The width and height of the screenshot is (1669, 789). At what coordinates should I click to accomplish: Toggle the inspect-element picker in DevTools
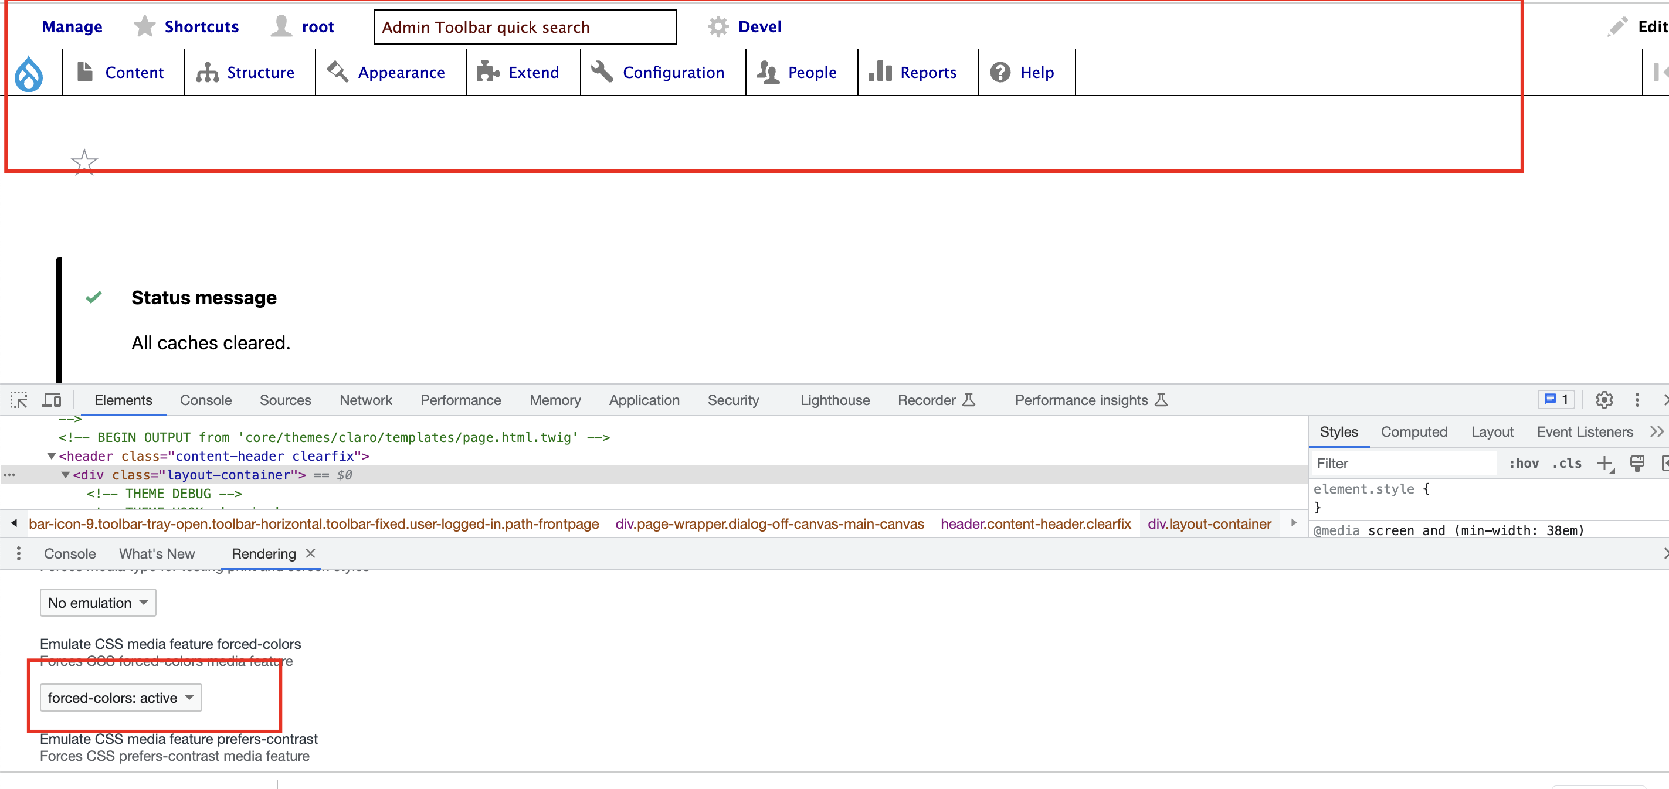(19, 400)
